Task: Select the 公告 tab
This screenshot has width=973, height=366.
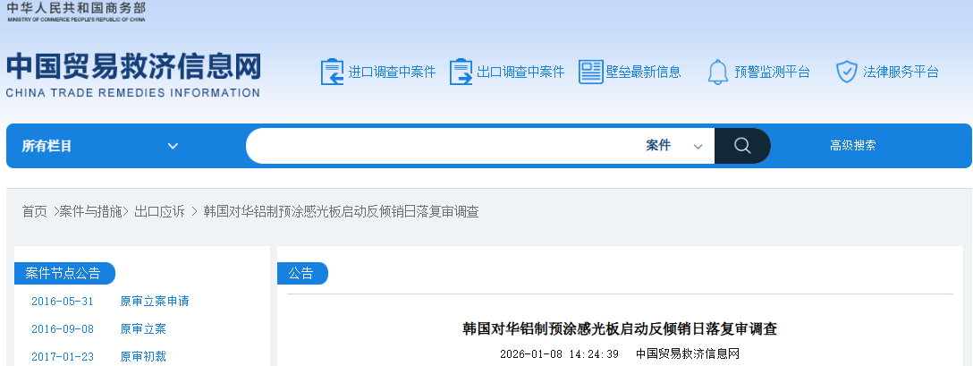Action: (302, 274)
